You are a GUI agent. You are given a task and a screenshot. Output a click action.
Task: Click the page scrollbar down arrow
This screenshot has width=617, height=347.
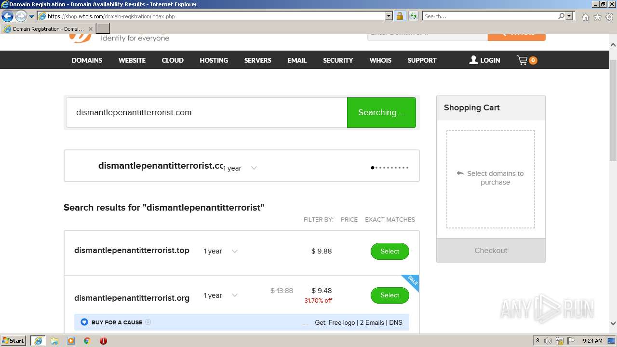coord(613,323)
